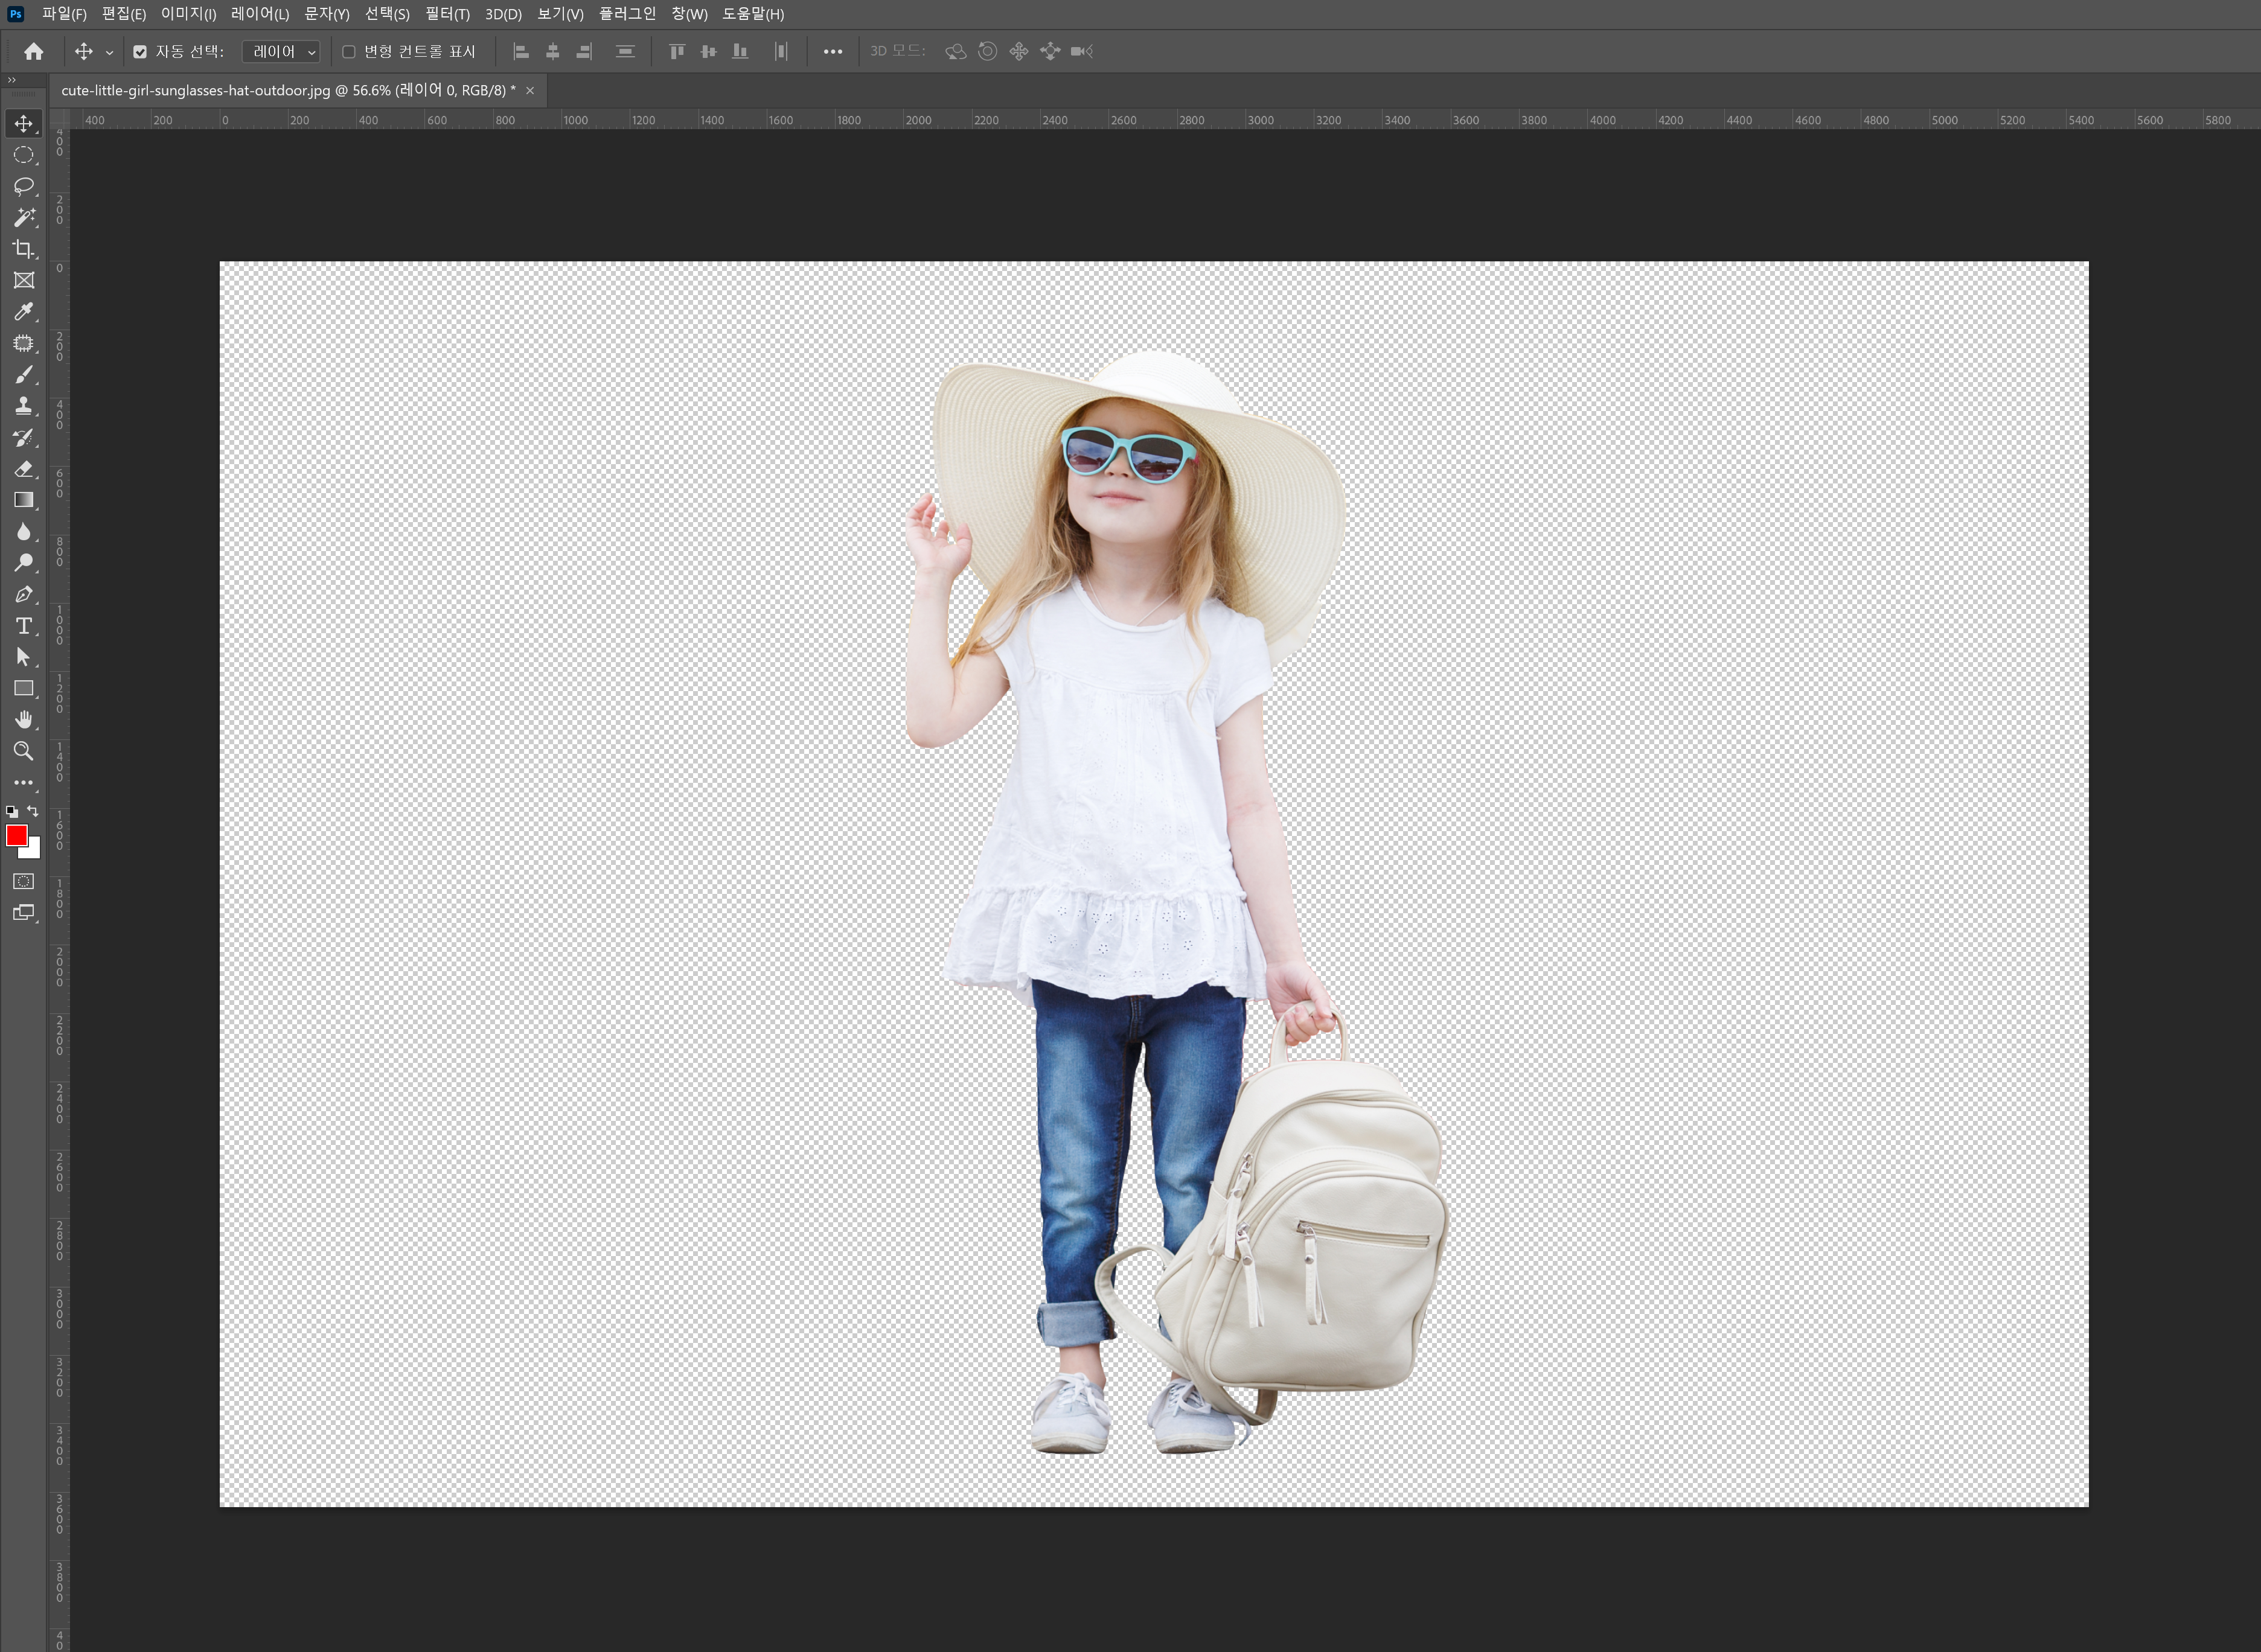Open more align and distribute options

(833, 52)
